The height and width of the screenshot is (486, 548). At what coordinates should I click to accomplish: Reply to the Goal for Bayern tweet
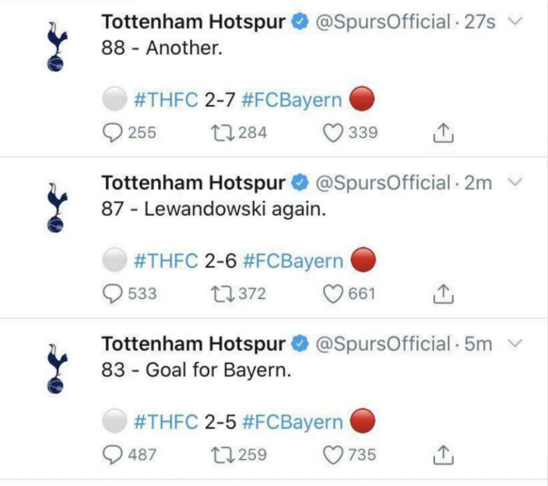click(113, 455)
